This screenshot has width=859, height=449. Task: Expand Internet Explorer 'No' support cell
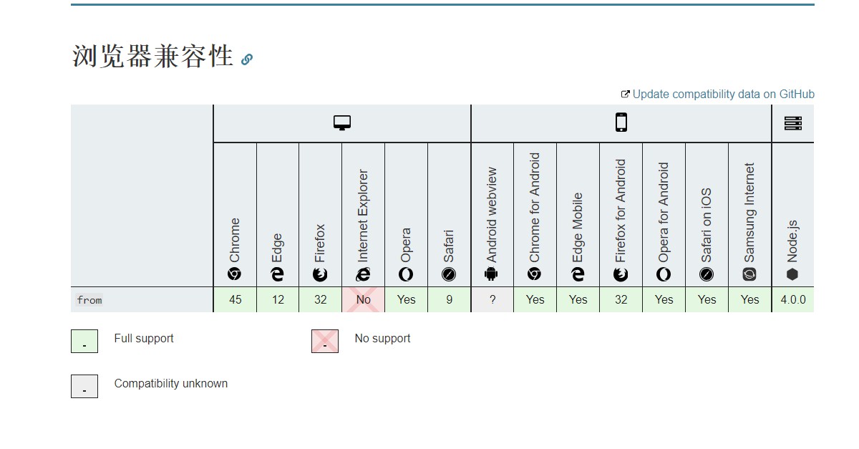tap(364, 299)
